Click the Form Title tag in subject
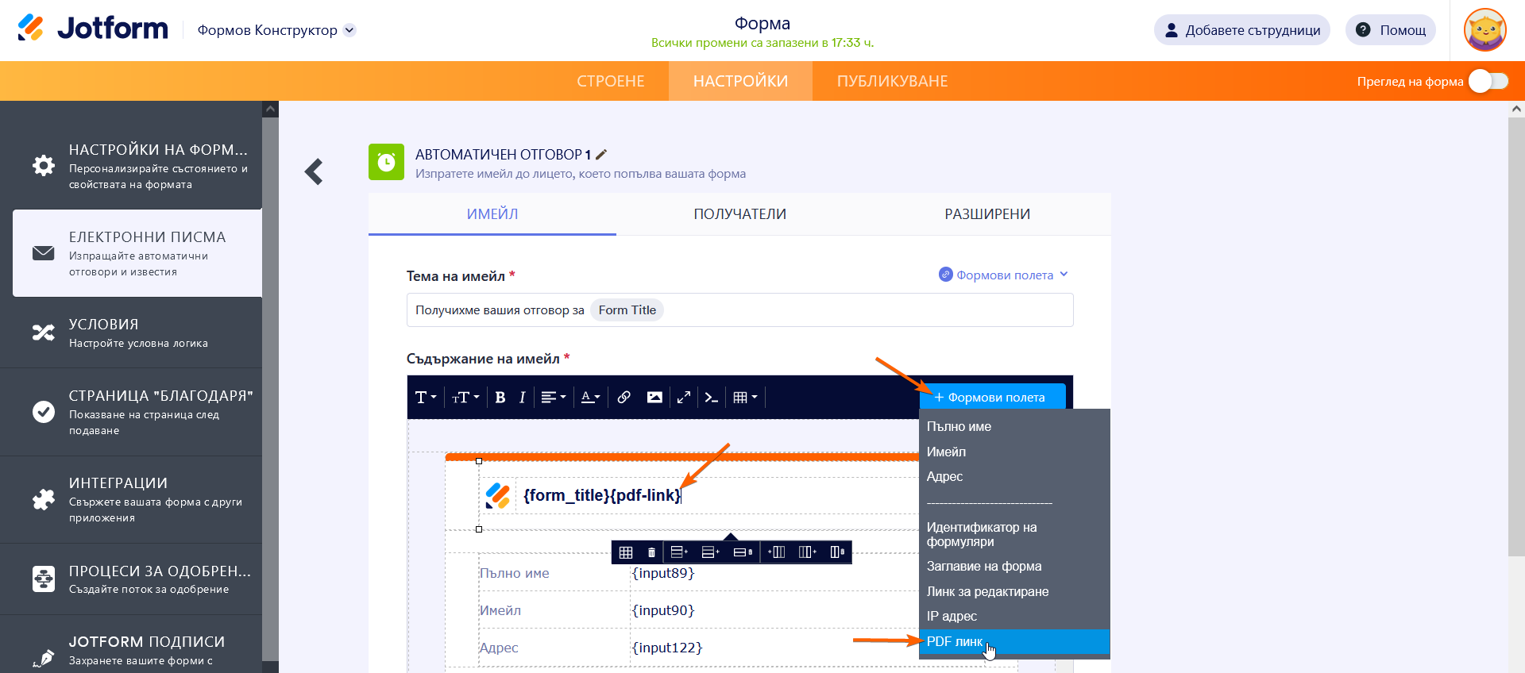1525x673 pixels. point(627,310)
